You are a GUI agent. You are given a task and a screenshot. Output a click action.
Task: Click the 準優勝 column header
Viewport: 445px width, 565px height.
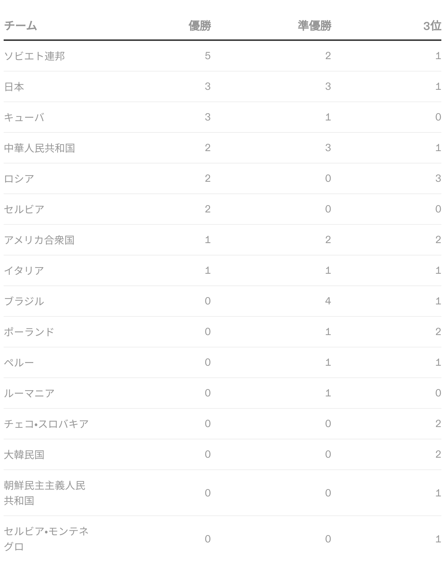tap(314, 26)
